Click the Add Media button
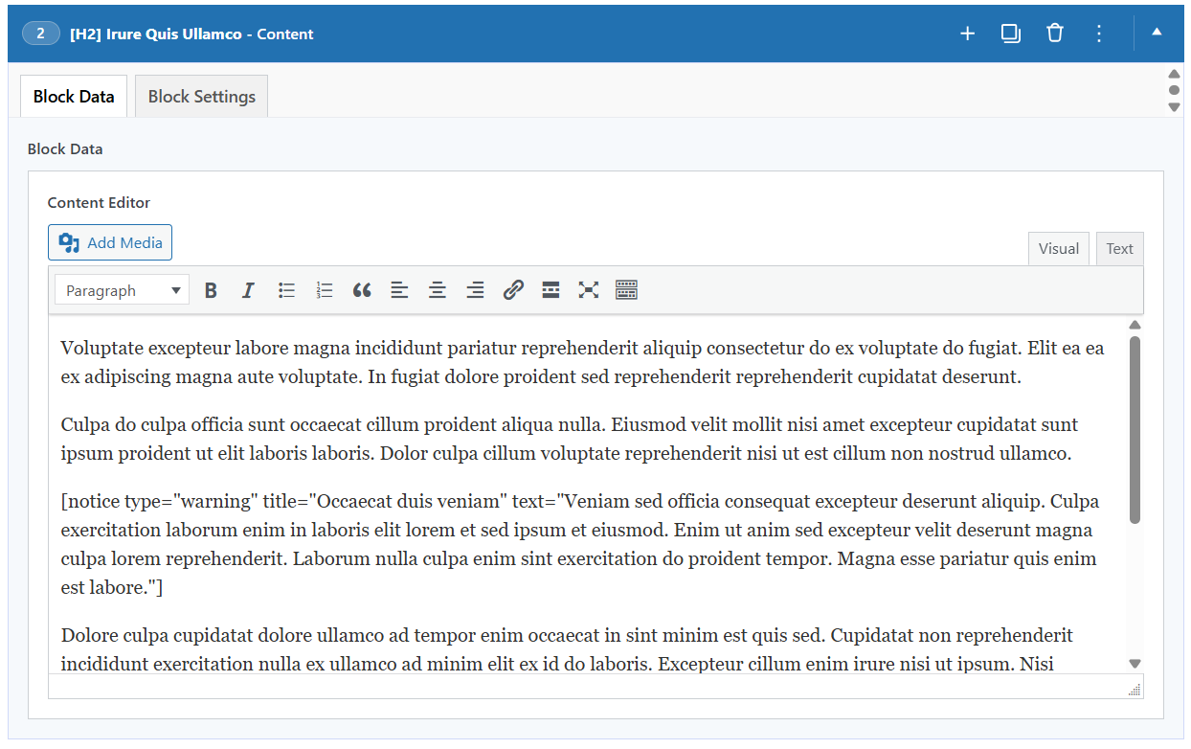Viewport: 1191px width, 749px height. [x=110, y=243]
